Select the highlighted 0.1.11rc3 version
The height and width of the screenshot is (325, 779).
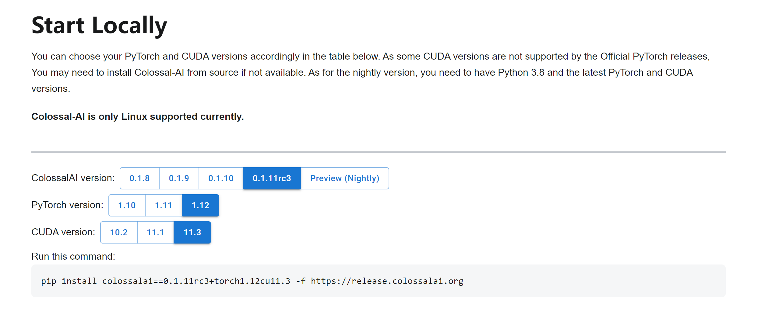(x=272, y=178)
